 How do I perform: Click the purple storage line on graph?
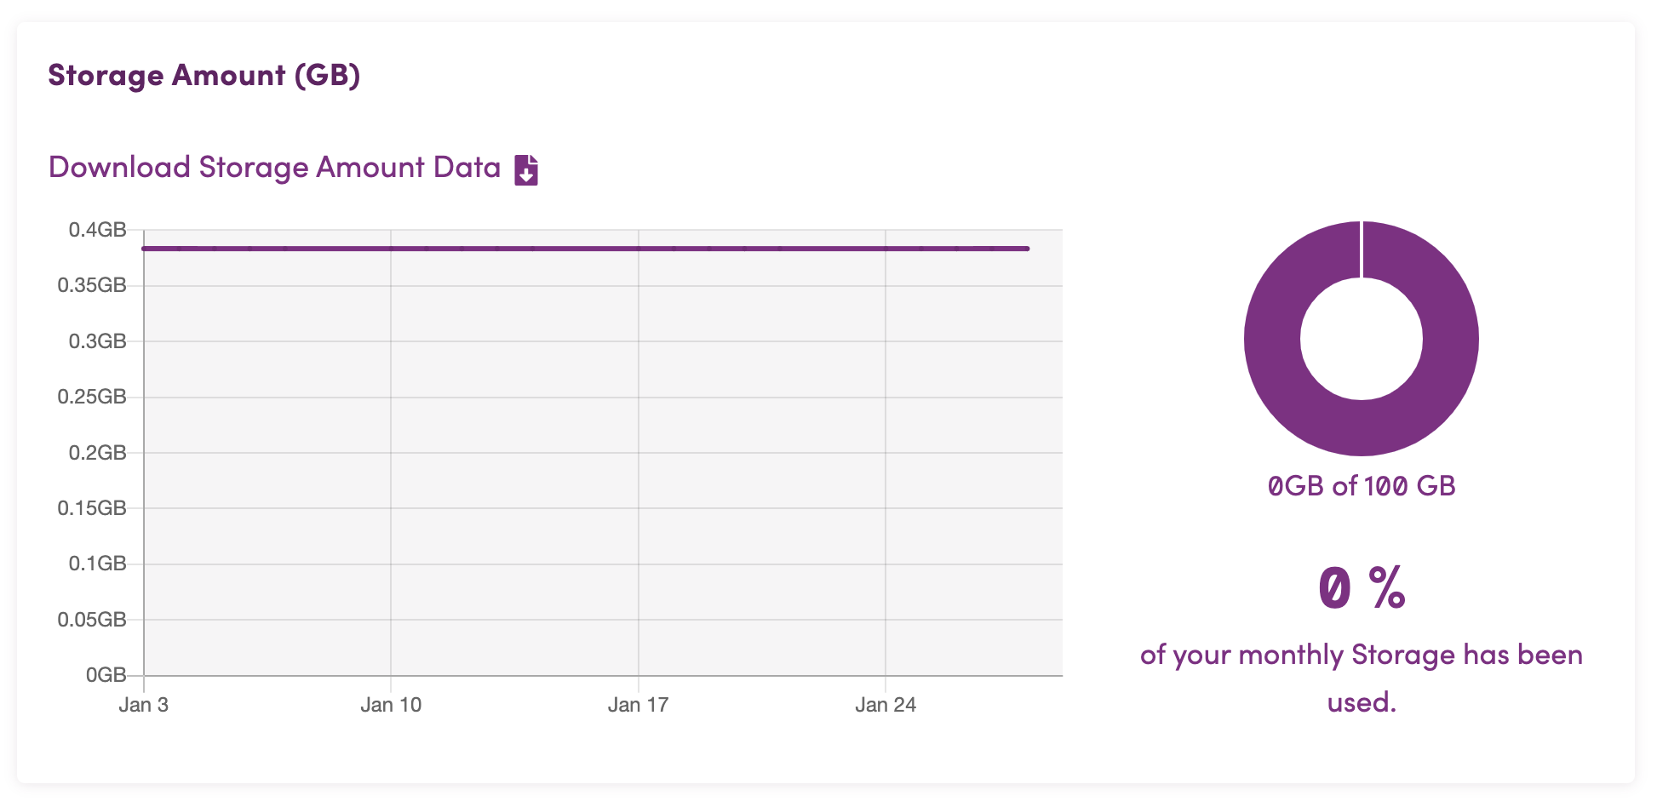point(586,249)
